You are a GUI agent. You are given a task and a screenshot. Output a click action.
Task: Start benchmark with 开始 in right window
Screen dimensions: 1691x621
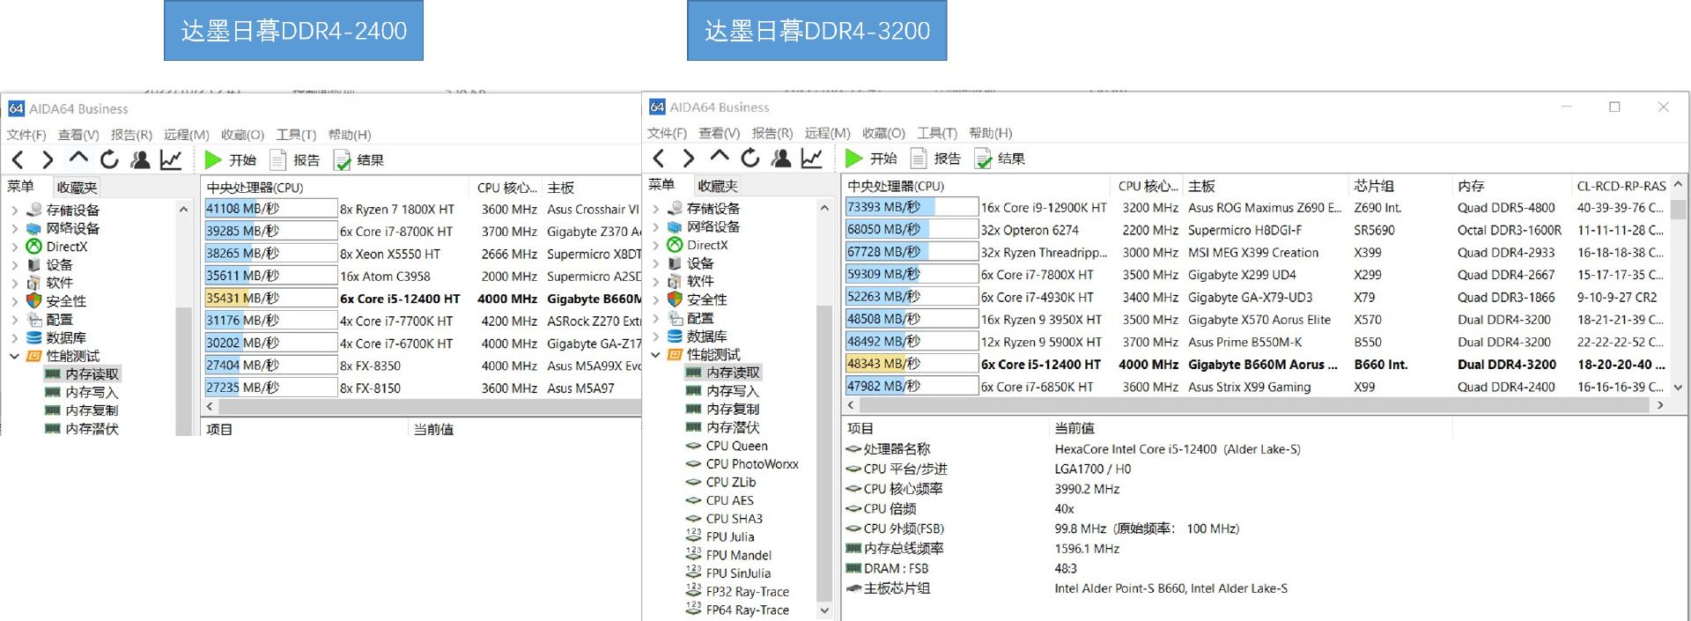[x=871, y=159]
